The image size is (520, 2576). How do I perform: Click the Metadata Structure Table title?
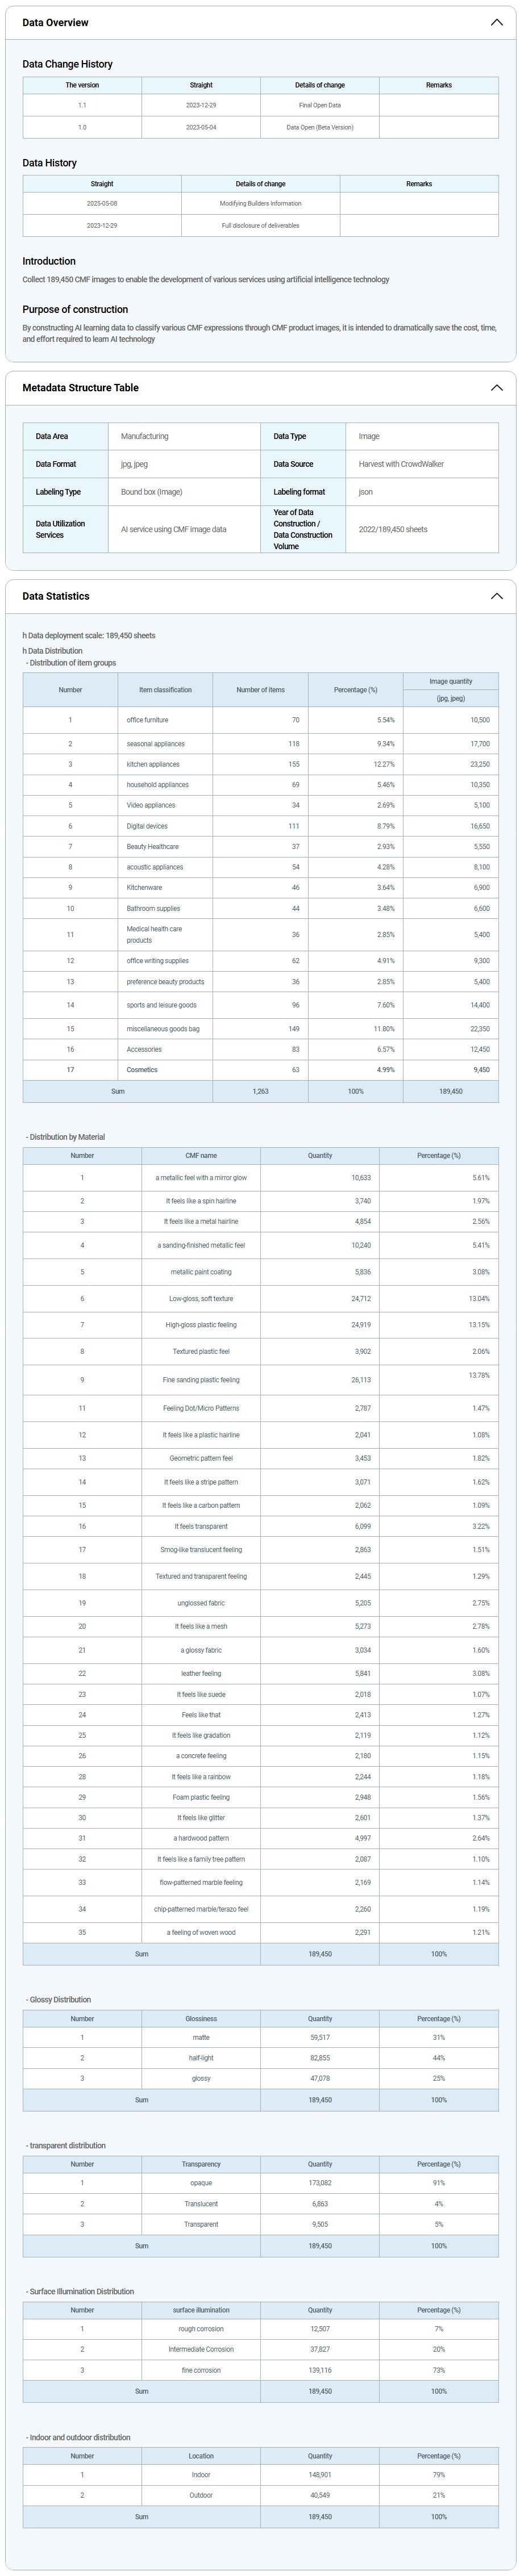[x=80, y=387]
